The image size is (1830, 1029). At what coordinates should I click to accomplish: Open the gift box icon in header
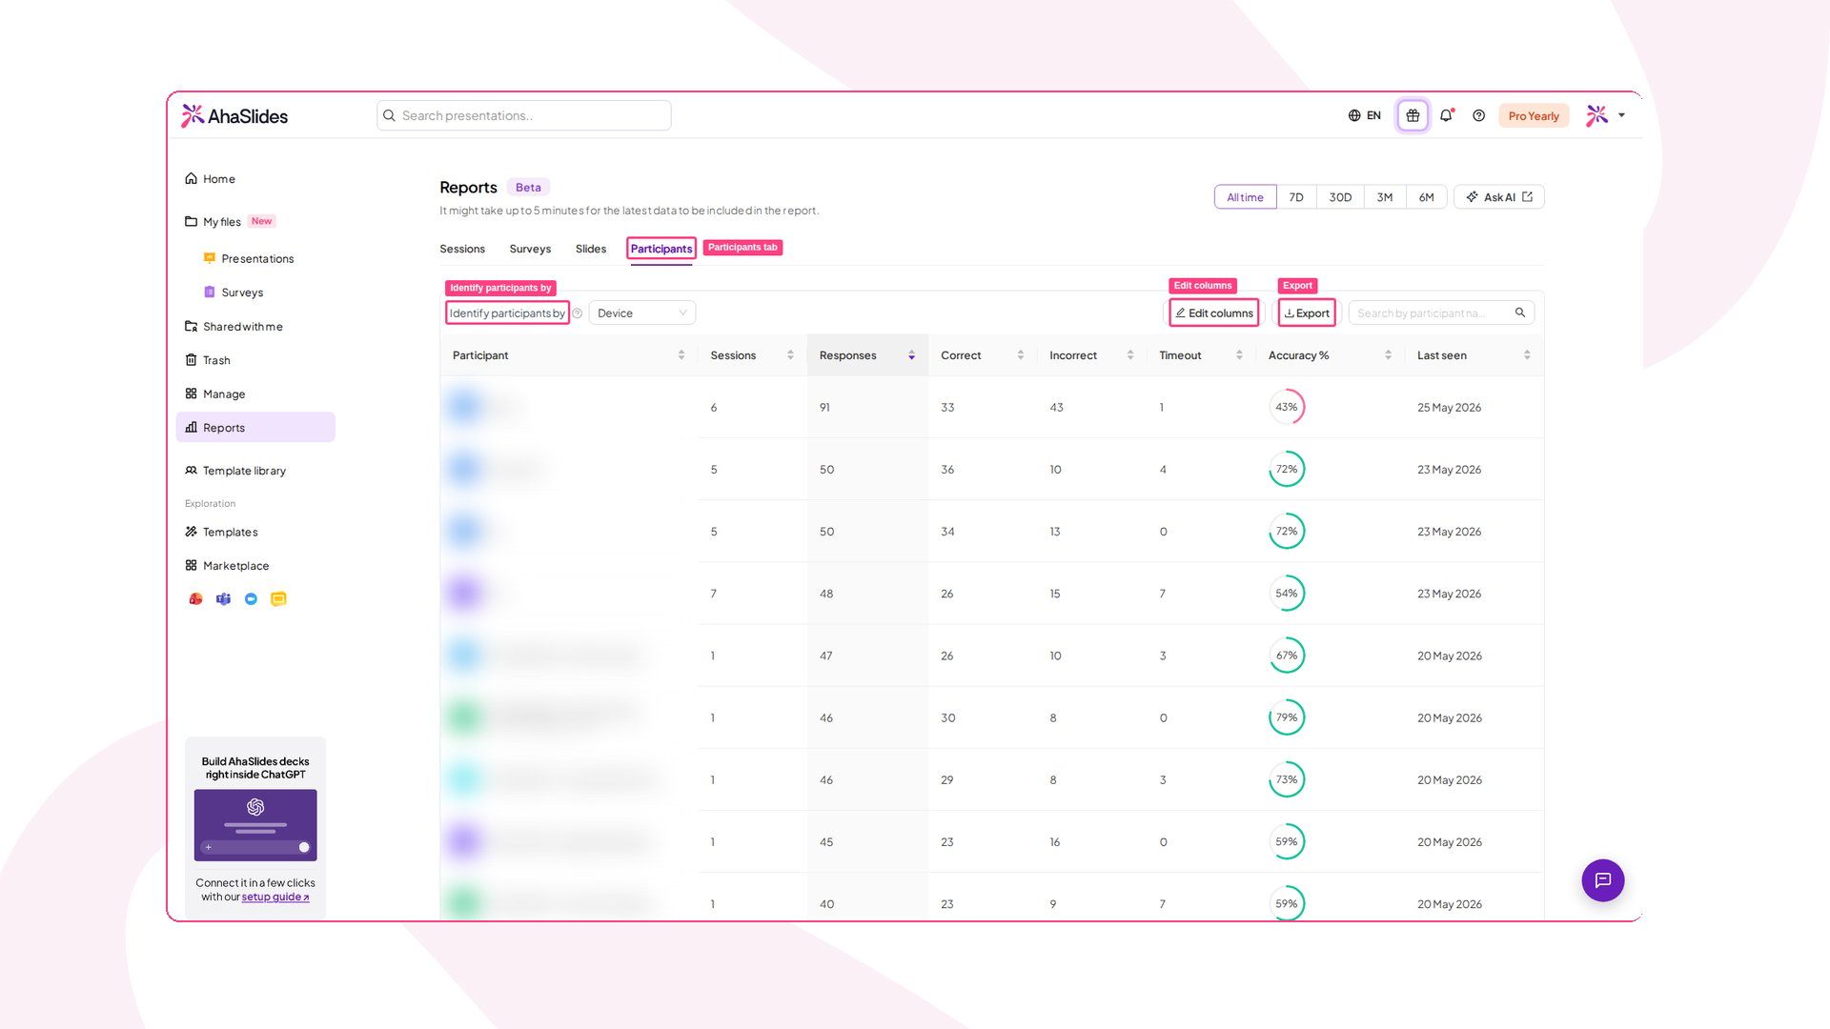tap(1413, 115)
